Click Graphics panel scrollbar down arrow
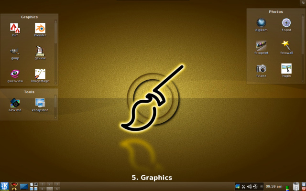The width and height of the screenshot is (306, 191). click(x=55, y=83)
